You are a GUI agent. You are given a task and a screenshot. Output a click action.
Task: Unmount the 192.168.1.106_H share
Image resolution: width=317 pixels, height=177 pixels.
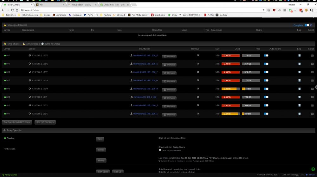(x=169, y=90)
